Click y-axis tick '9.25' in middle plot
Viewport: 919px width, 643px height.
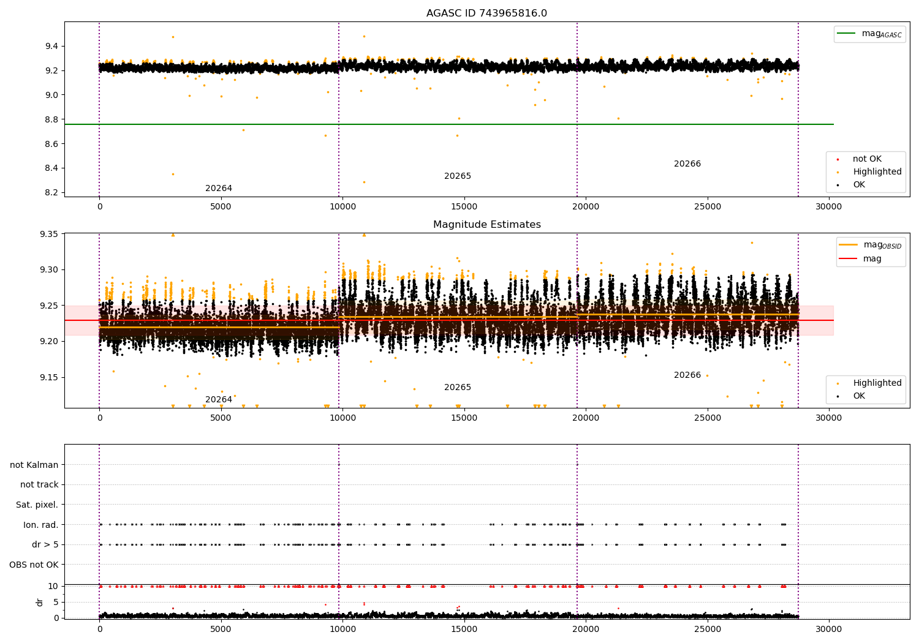click(x=49, y=306)
